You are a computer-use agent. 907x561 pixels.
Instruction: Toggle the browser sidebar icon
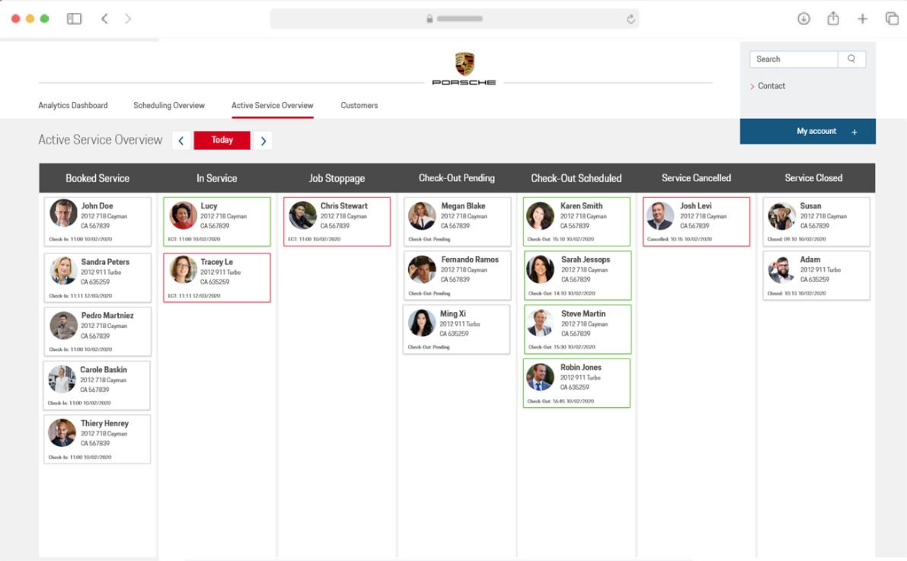point(74,19)
